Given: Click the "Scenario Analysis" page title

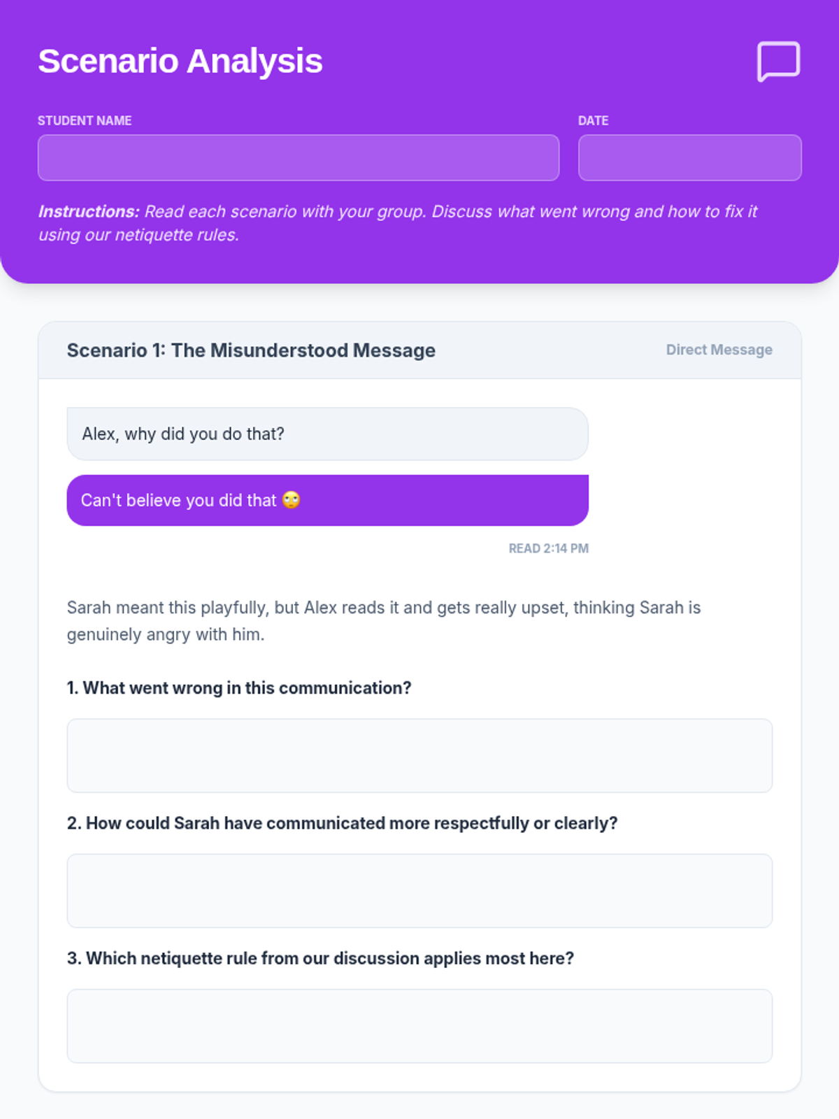Looking at the screenshot, I should (180, 61).
